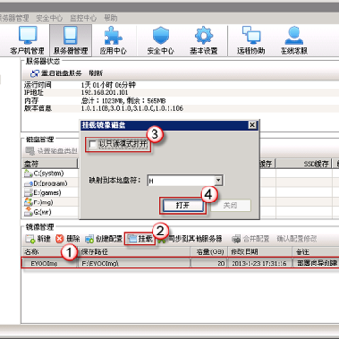Close the 挂载镜像磁盘 dialog

pos(252,125)
